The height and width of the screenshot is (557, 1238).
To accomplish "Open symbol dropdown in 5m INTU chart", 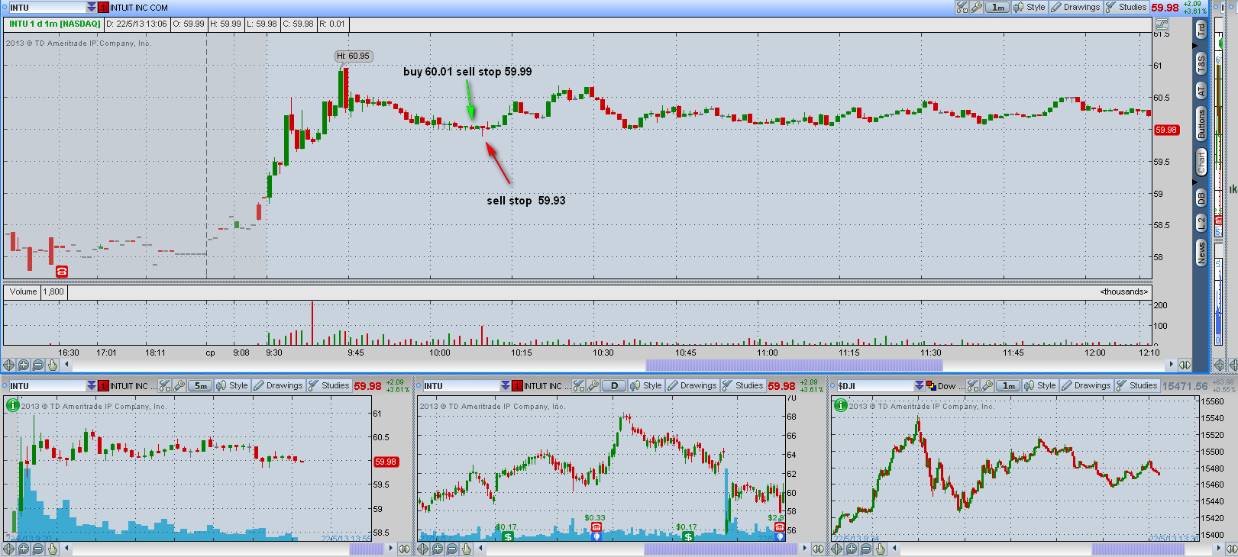I will click(91, 386).
